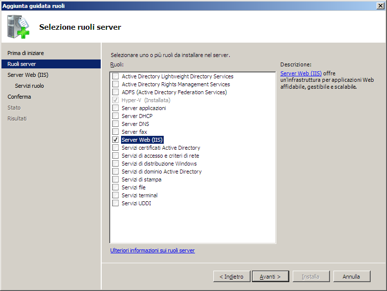387x291 pixels.
Task: Click the server role wizard icon
Action: (x=18, y=27)
